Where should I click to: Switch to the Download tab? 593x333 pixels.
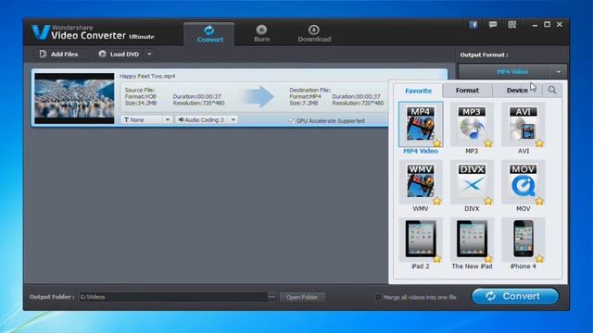pyautogui.click(x=314, y=34)
